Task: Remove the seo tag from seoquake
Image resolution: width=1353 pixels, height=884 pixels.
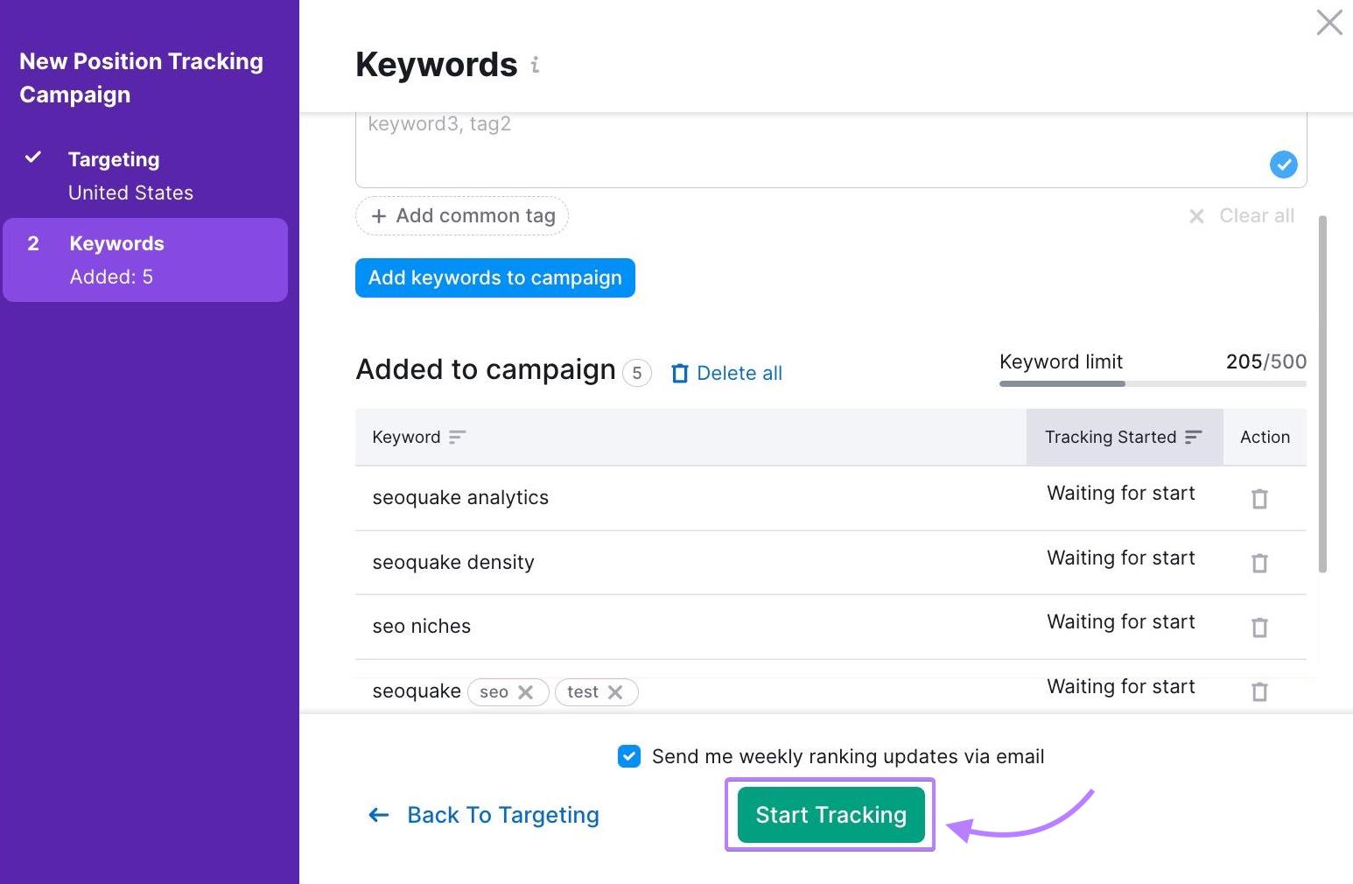Action: pyautogui.click(x=525, y=692)
